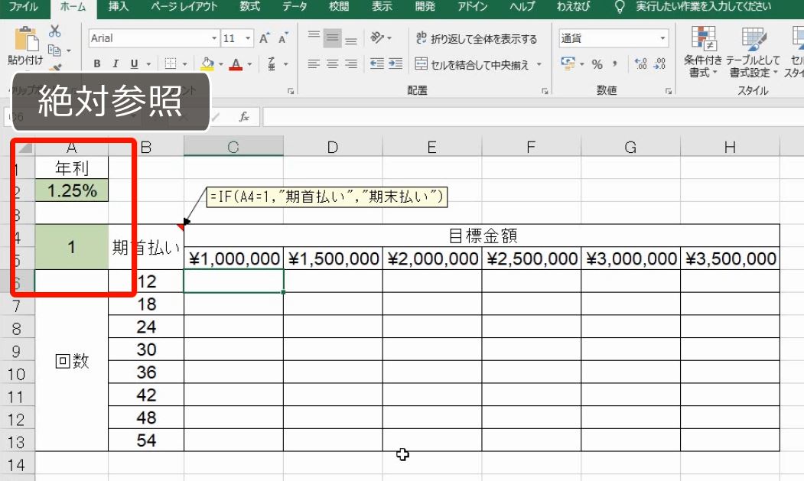The image size is (804, 481).
Task: Select the 目標金額 merged header cell
Action: (482, 236)
